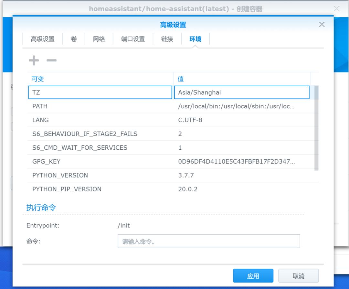349x289 pixels.
Task: Focus the 命令 input field
Action: click(209, 241)
